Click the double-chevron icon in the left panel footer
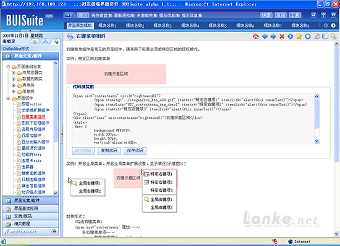The image size is (340, 246). pos(54,232)
